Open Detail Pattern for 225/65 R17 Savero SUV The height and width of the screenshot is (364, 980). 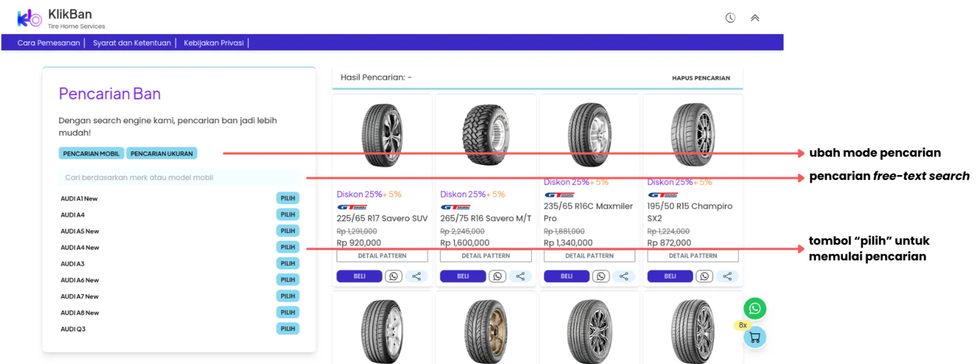pos(382,255)
